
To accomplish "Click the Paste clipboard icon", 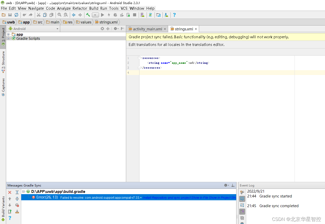I will click(x=51, y=15).
